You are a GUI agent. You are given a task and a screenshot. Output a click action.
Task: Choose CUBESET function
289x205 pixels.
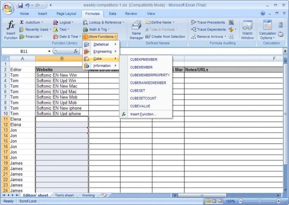coord(138,90)
